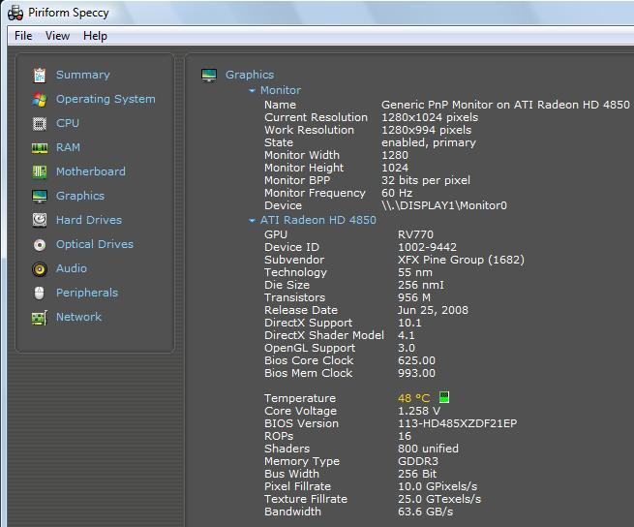This screenshot has height=527, width=634.
Task: Click the 60 Hz monitor frequency value
Action: pyautogui.click(x=397, y=193)
